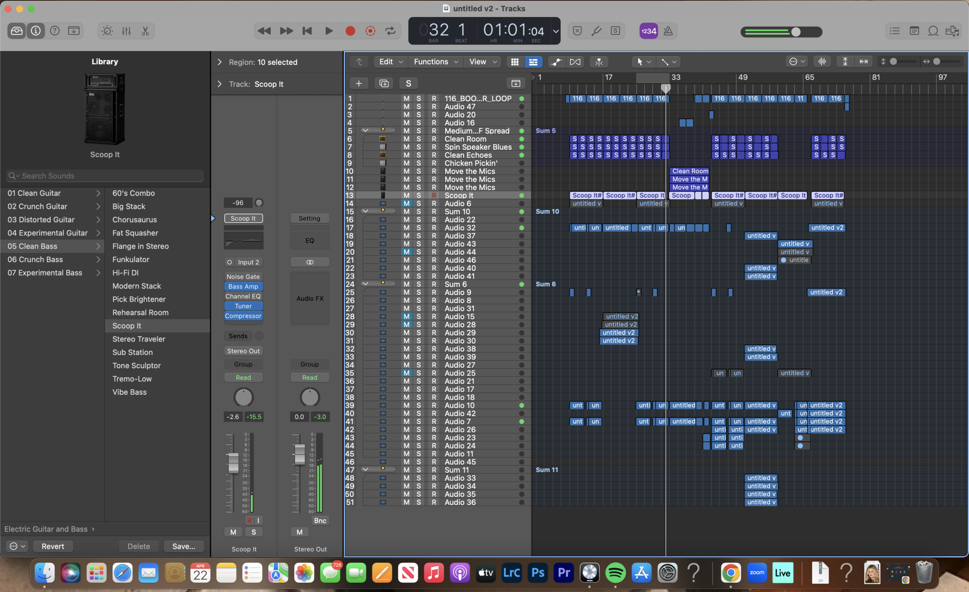The image size is (969, 592).
Task: Open the Edit menu
Action: [391, 62]
